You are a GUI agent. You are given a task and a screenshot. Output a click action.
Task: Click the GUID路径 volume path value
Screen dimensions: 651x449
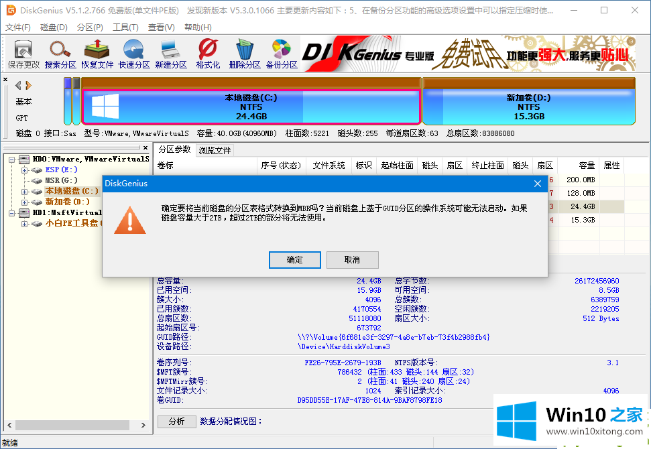pos(394,337)
